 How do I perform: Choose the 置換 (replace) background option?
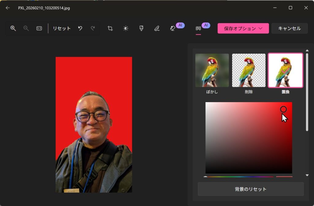(285, 71)
